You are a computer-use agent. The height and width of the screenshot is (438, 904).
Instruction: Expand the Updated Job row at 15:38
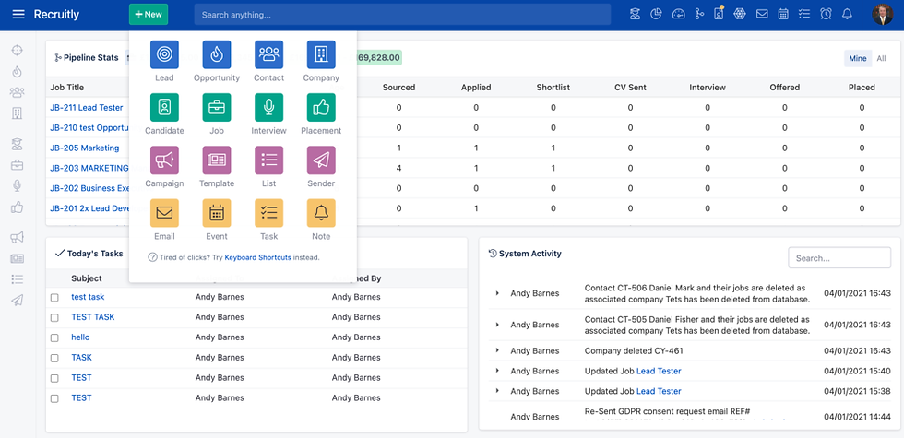click(x=497, y=391)
